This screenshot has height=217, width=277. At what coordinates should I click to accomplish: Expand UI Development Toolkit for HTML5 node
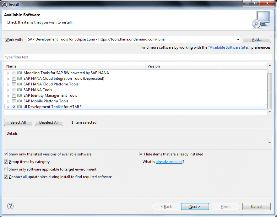(8, 107)
